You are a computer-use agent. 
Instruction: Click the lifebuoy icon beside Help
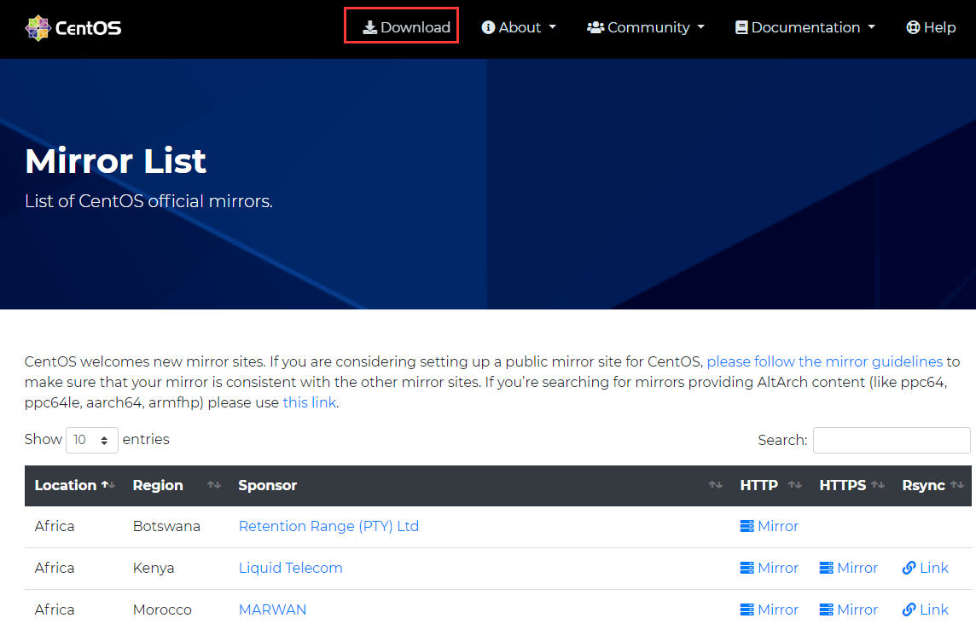click(x=913, y=27)
